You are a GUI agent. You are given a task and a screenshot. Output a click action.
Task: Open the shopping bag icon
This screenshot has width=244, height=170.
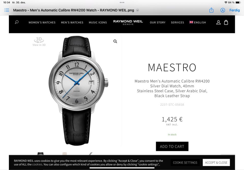[226, 22]
